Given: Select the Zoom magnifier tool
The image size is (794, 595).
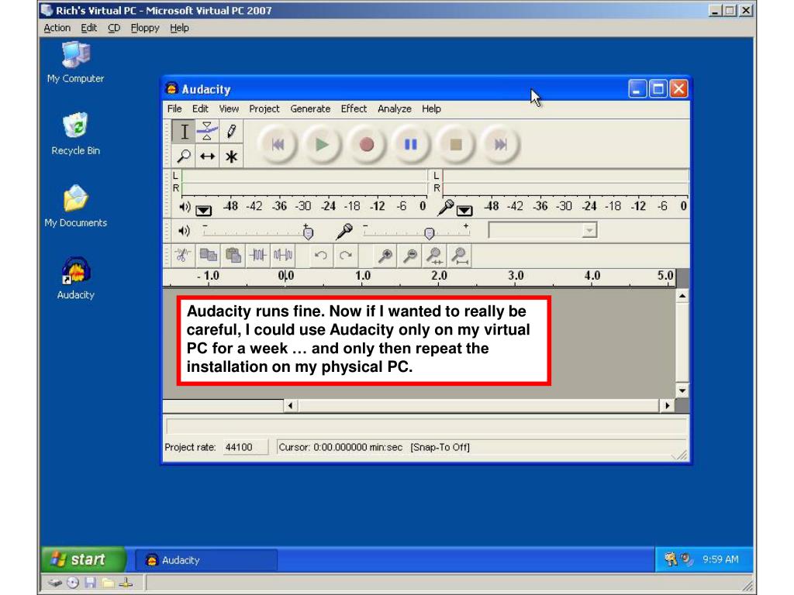Looking at the screenshot, I should [185, 156].
